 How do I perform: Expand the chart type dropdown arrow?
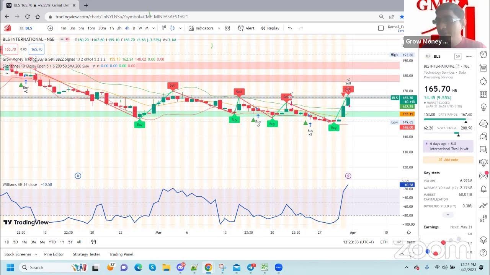(x=180, y=28)
